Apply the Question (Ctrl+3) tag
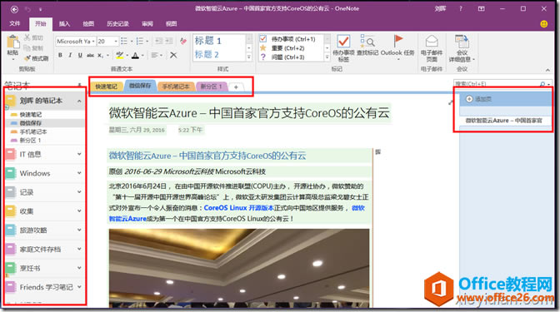Image resolution: width=560 pixels, height=312 pixels. coord(263,57)
